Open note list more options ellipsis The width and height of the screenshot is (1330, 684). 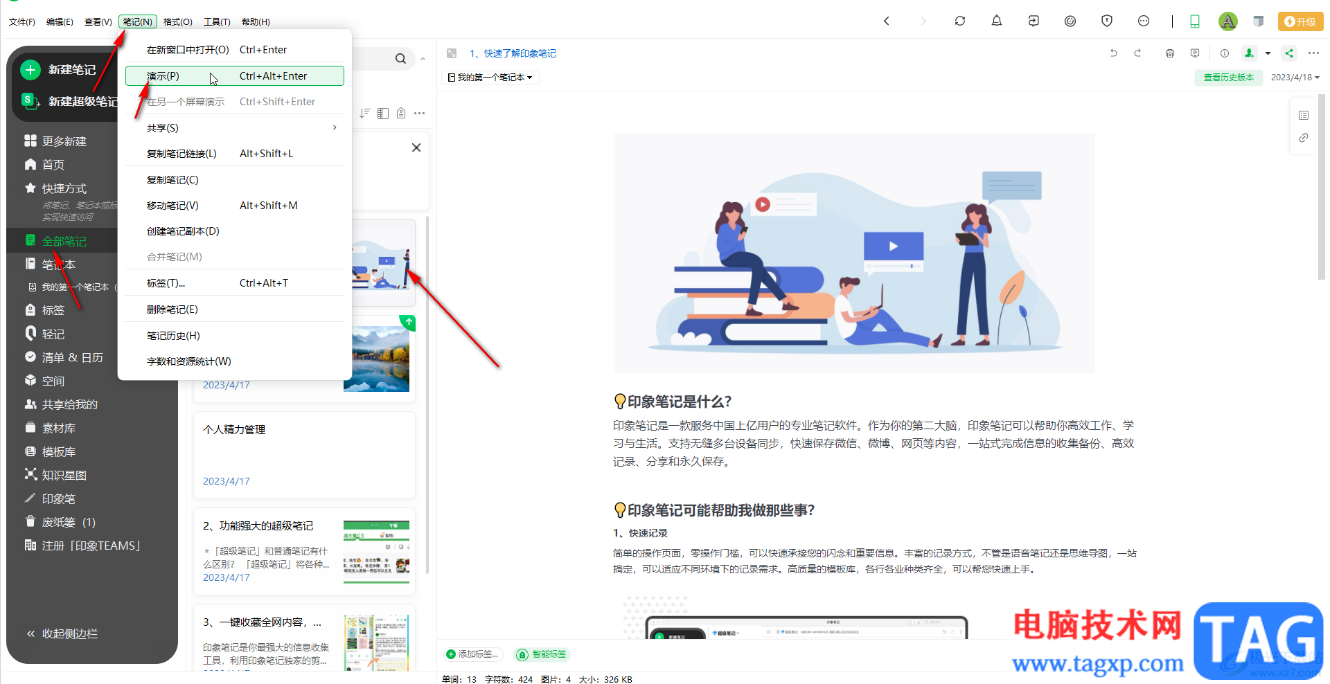pos(419,113)
